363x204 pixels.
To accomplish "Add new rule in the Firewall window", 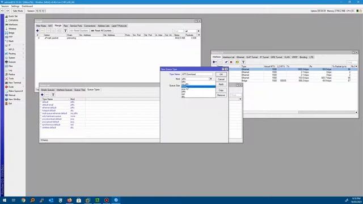I will point(37,31).
